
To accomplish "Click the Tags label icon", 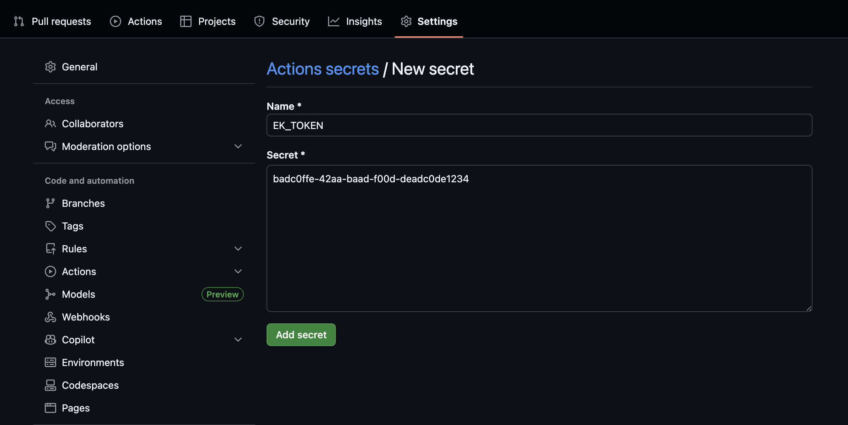I will [51, 226].
